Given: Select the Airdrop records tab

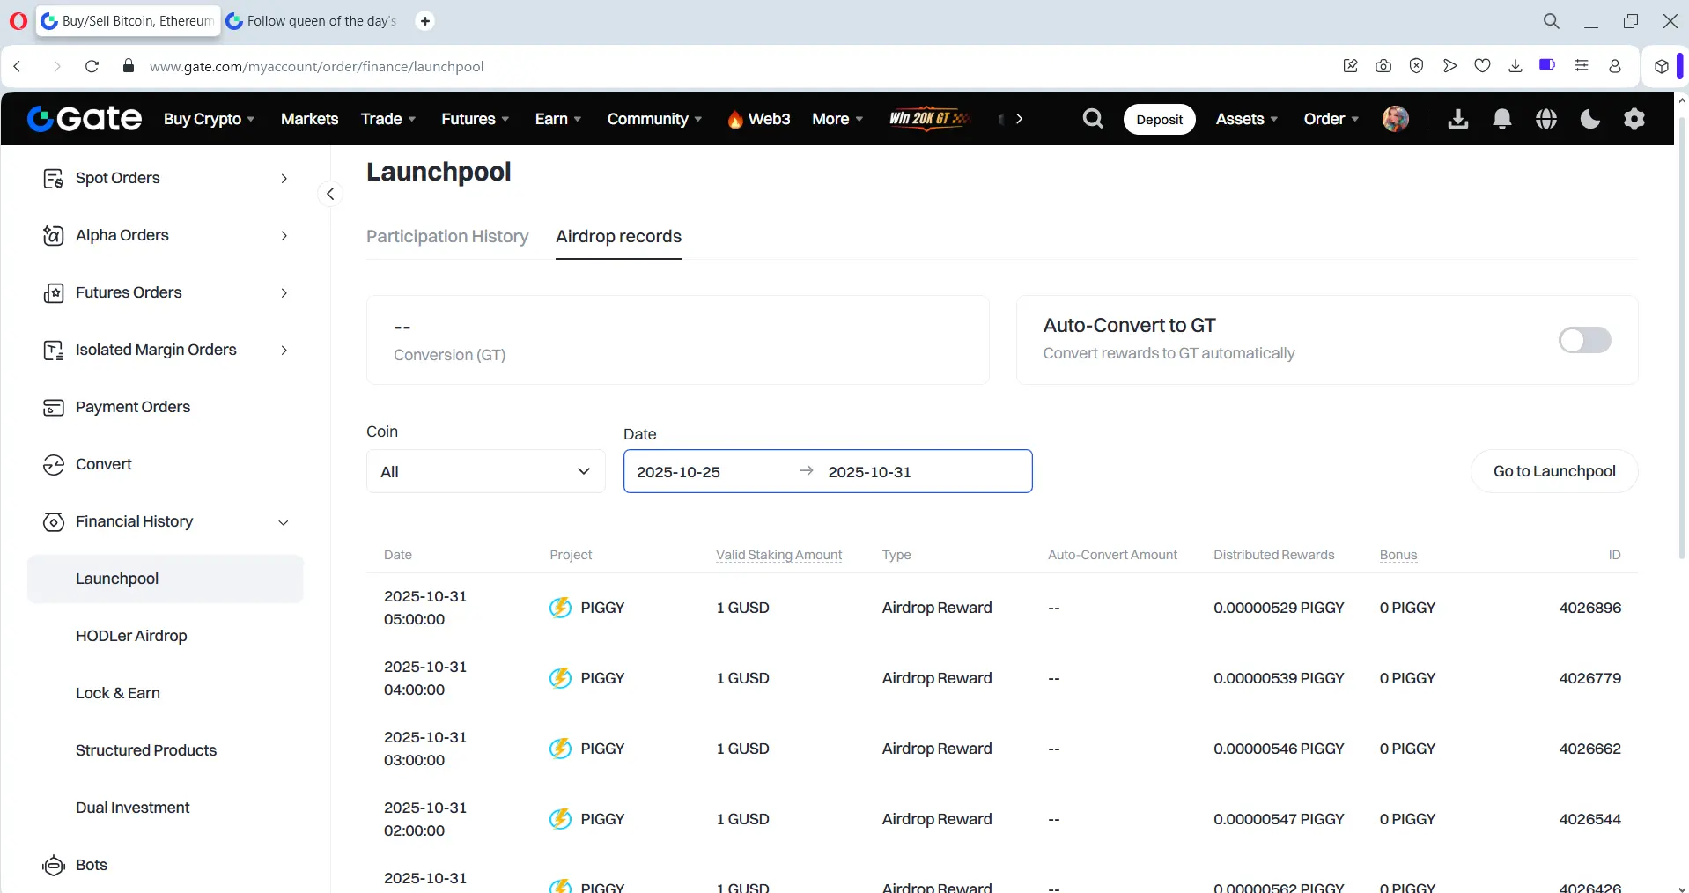Looking at the screenshot, I should click(x=619, y=236).
